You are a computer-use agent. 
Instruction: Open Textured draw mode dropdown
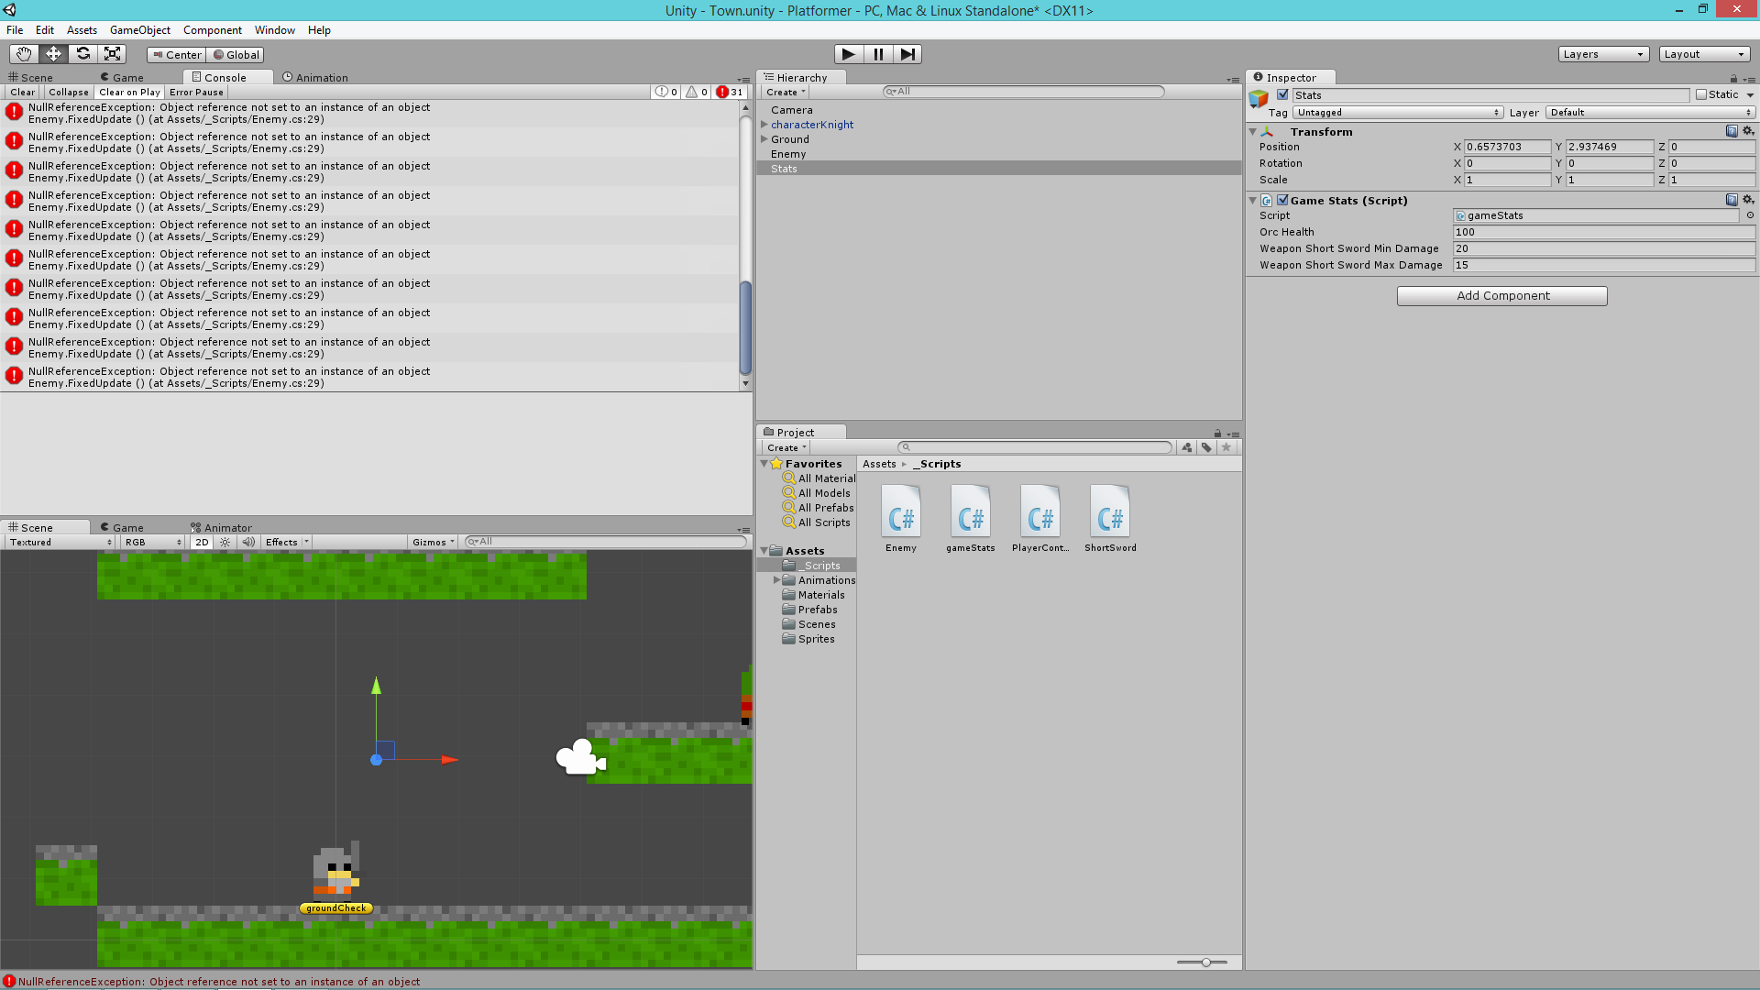coord(60,542)
